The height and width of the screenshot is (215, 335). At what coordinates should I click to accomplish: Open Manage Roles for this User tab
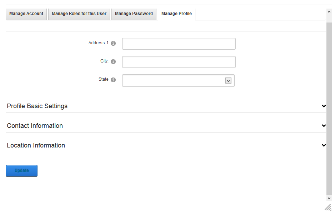click(79, 14)
